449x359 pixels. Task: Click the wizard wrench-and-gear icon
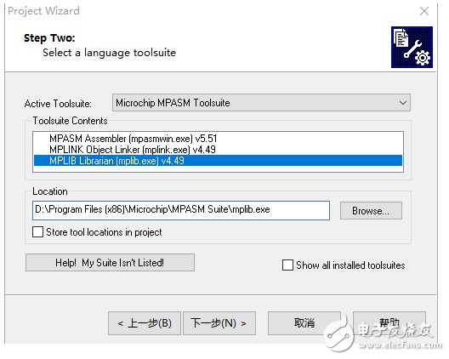pos(412,48)
